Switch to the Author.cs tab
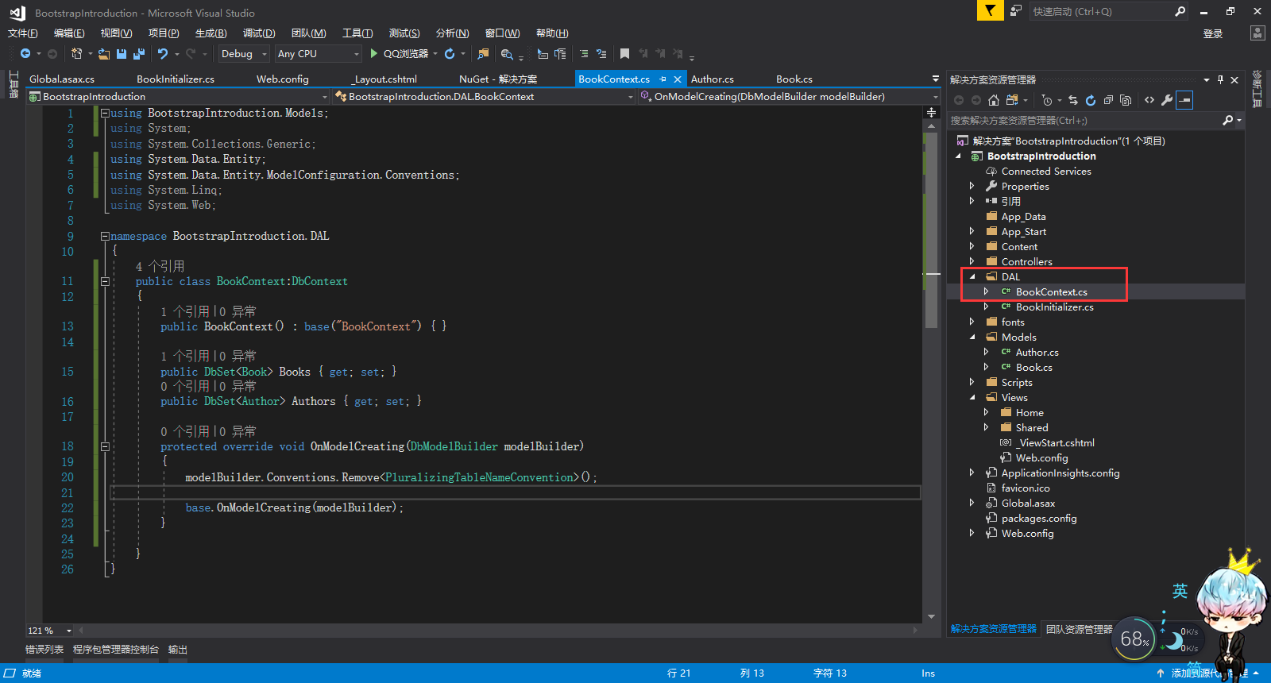 click(x=713, y=79)
